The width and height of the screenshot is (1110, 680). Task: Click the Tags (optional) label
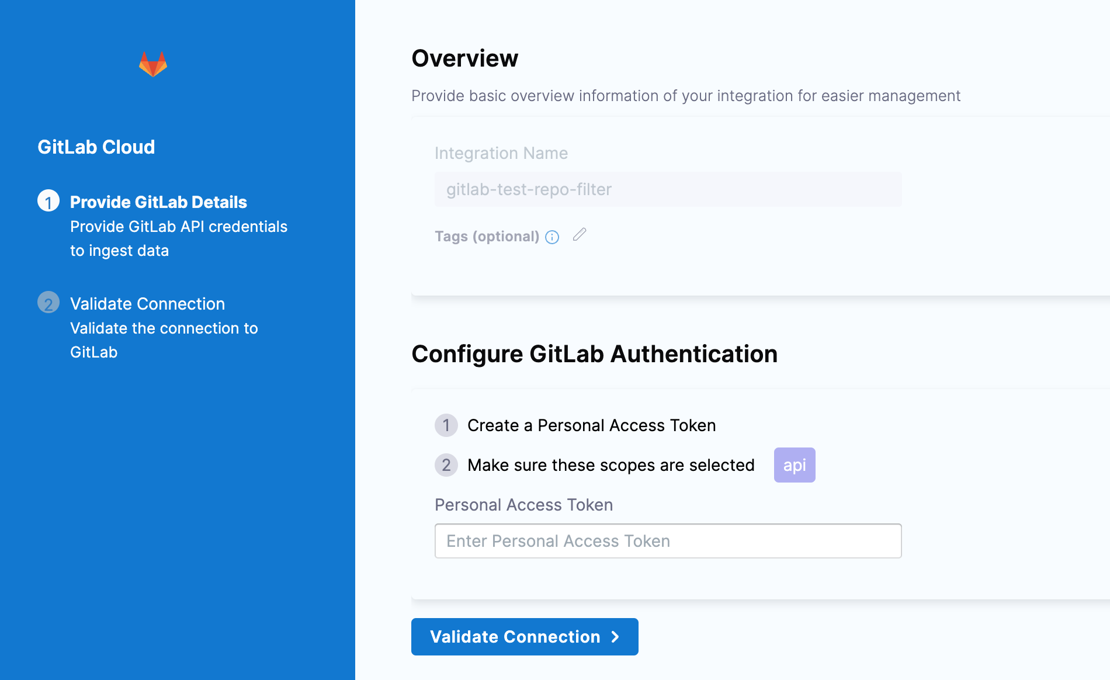pos(487,237)
